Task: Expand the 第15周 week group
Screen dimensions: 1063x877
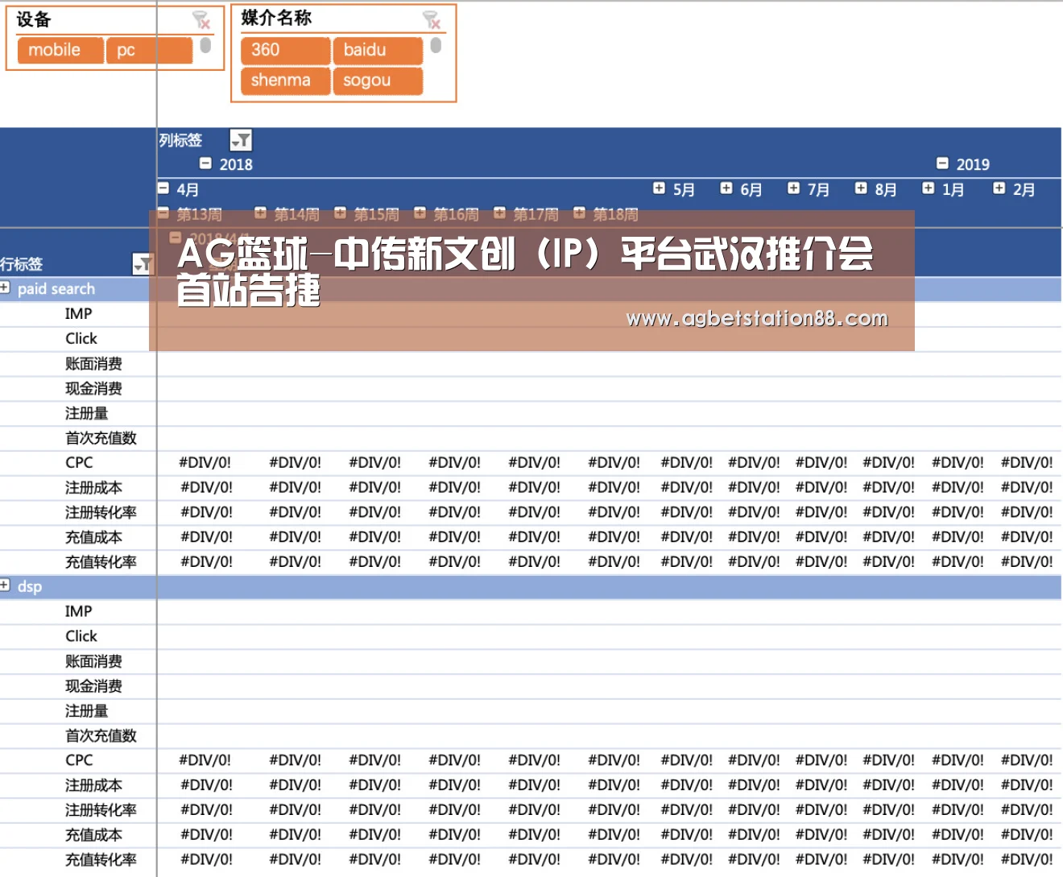Action: point(340,213)
